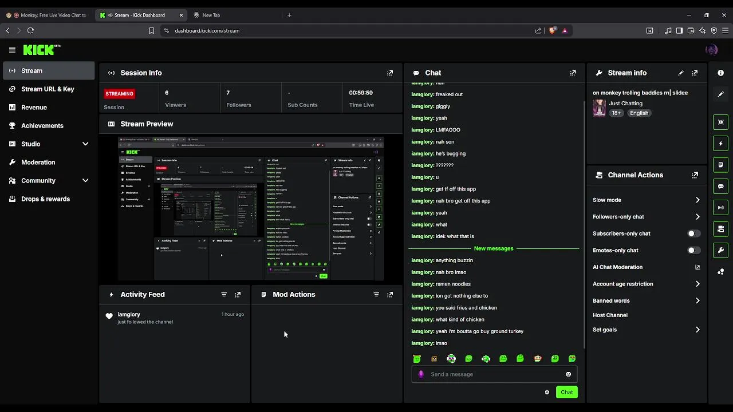Image resolution: width=733 pixels, height=412 pixels.
Task: Click the three-dots icon at rail bottom
Action: 720,271
